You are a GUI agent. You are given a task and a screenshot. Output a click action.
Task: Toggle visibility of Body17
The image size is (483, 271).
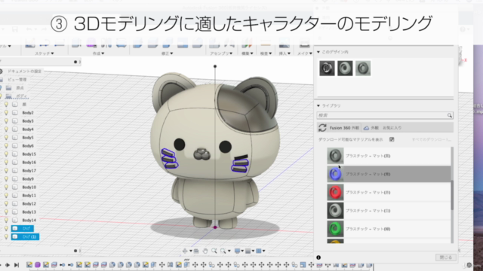click(6, 171)
